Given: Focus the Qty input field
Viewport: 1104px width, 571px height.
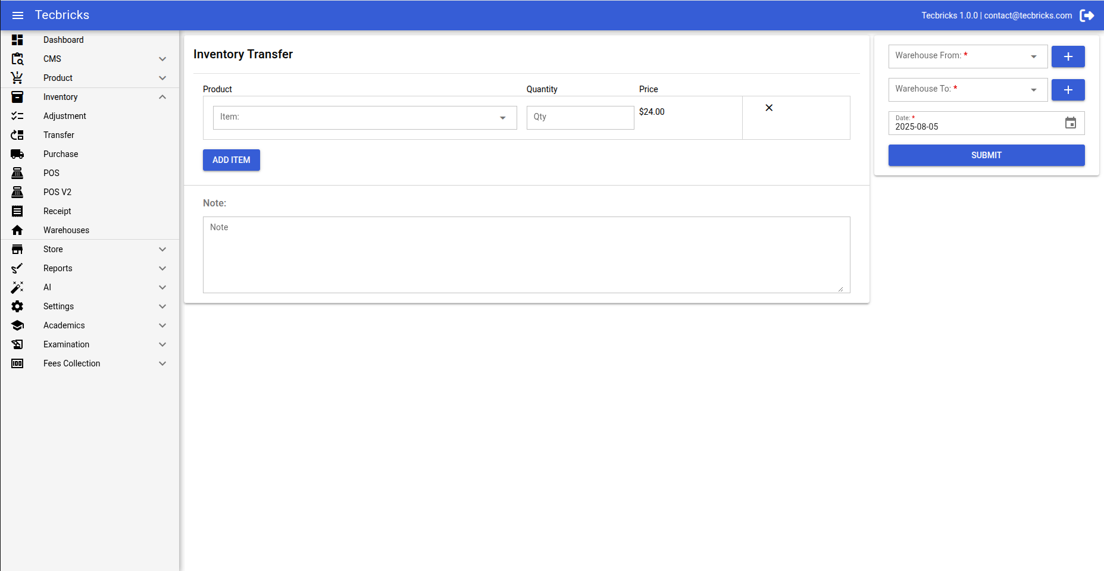Looking at the screenshot, I should 580,118.
